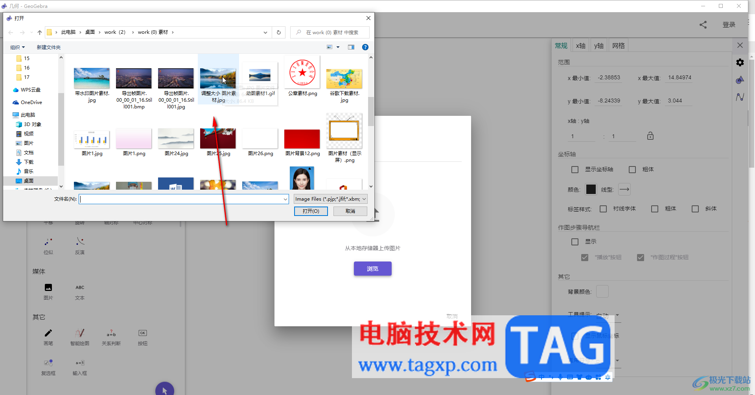Switch to the 网格 tab
Screen dimensions: 755x395
pos(619,46)
